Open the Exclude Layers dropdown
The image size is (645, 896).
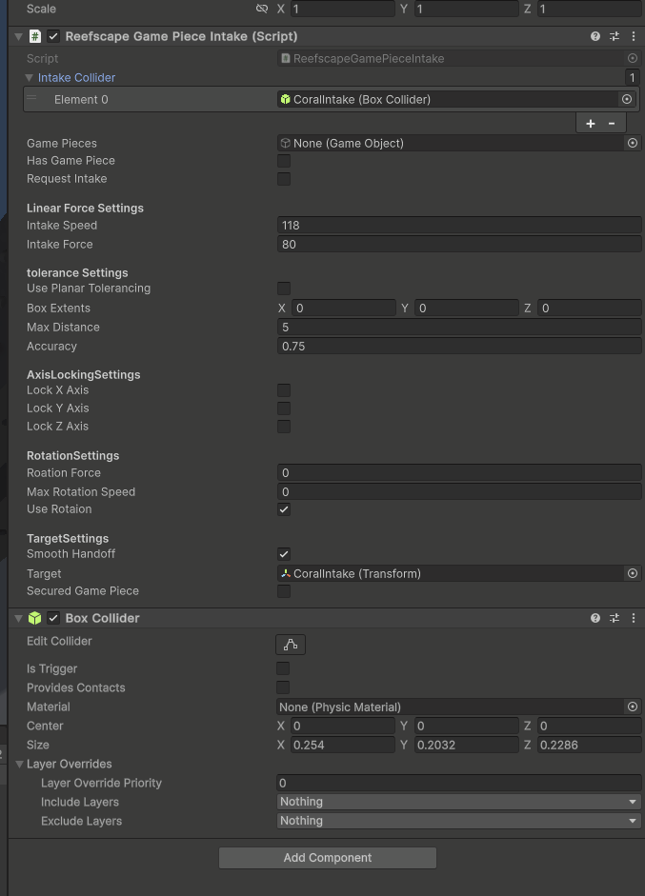[x=458, y=821]
